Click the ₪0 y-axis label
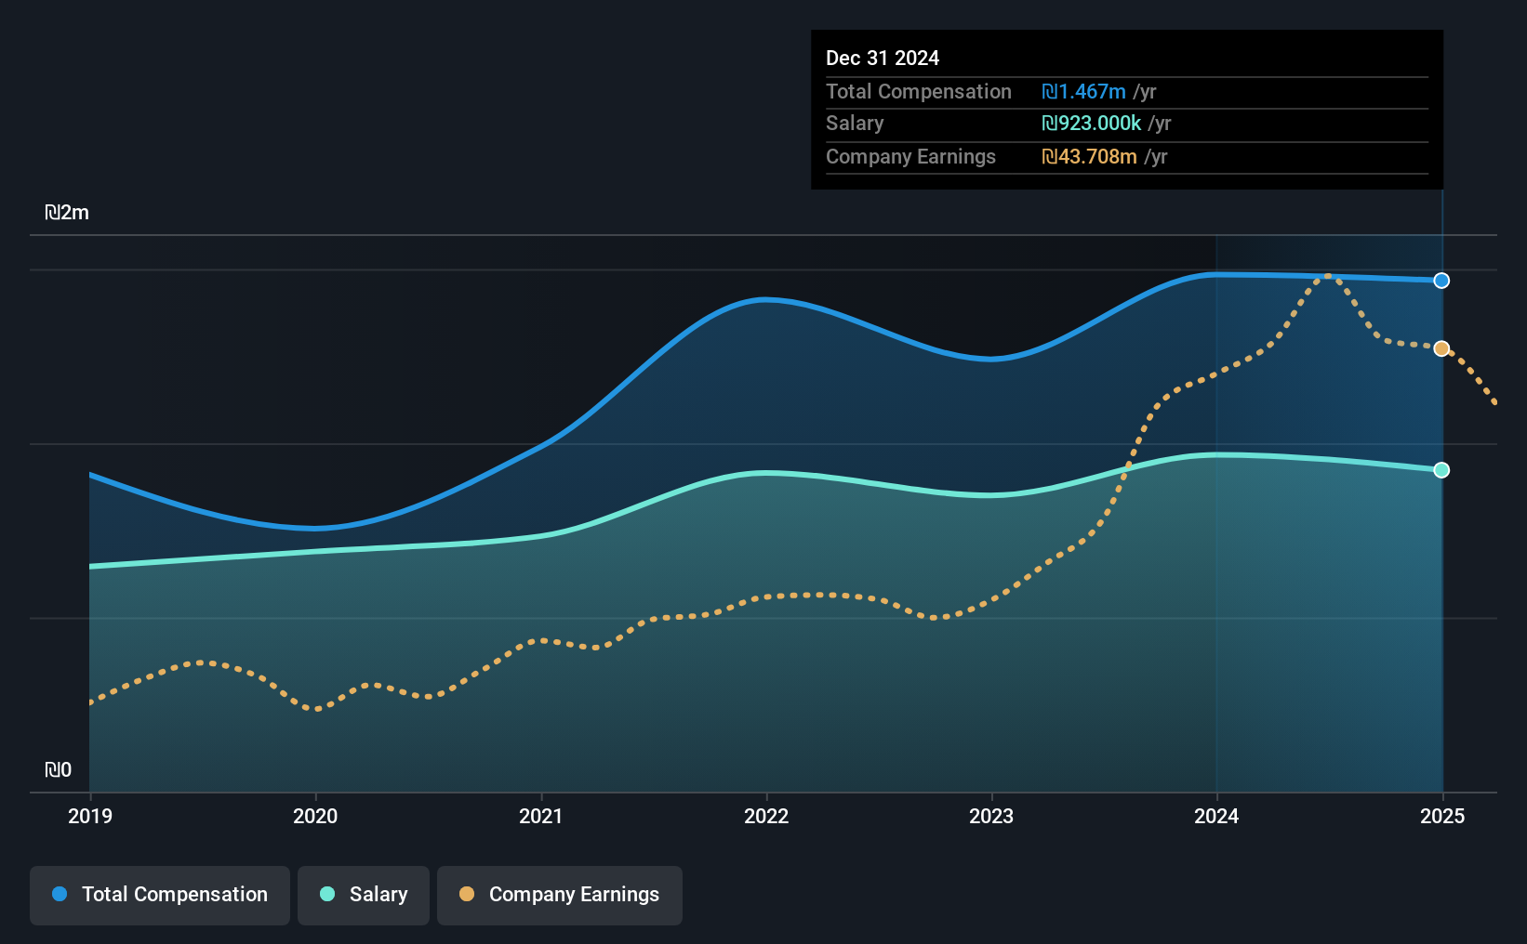 (58, 770)
